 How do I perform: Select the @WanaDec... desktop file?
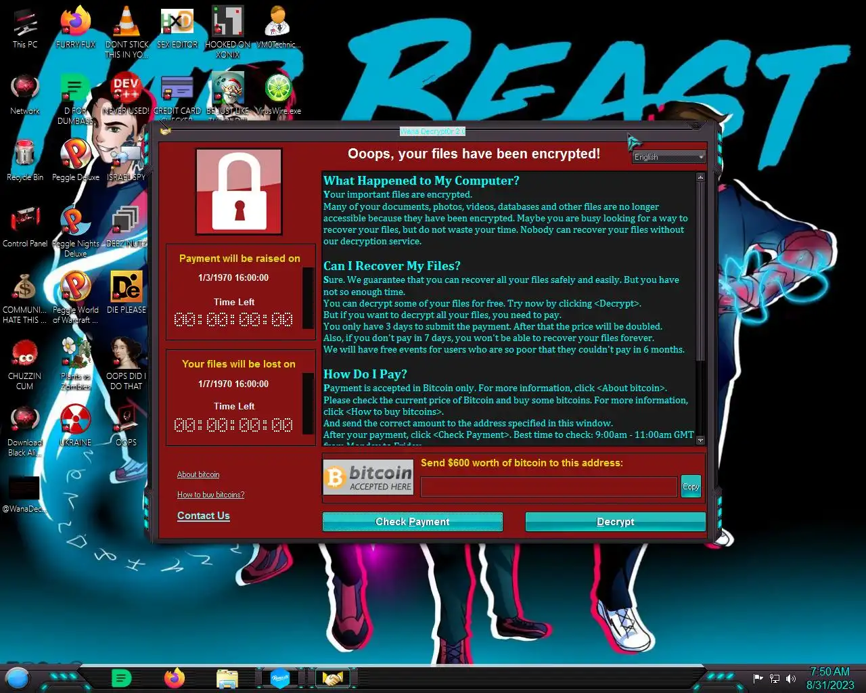[x=25, y=494]
